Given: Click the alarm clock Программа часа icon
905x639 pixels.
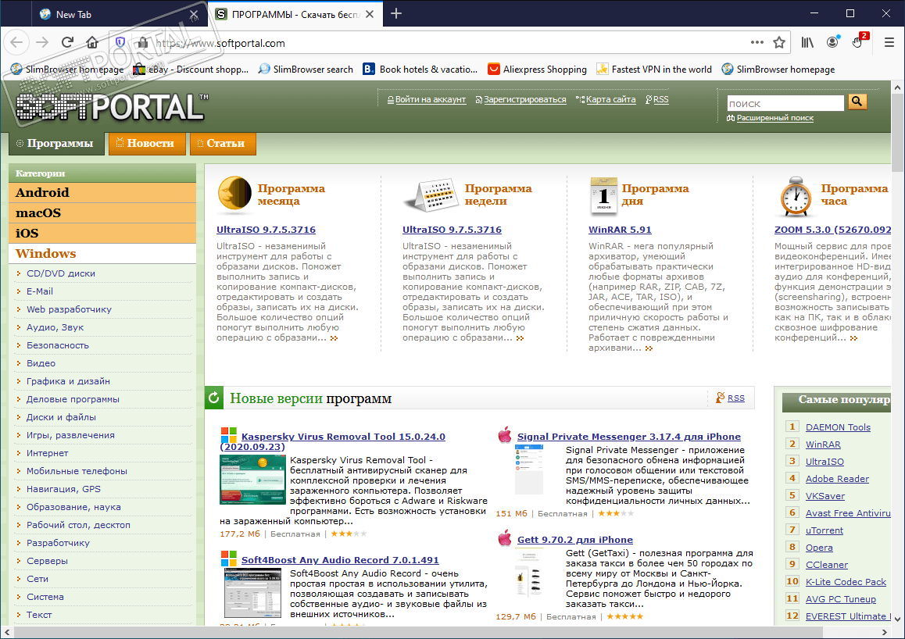Looking at the screenshot, I should (x=796, y=197).
